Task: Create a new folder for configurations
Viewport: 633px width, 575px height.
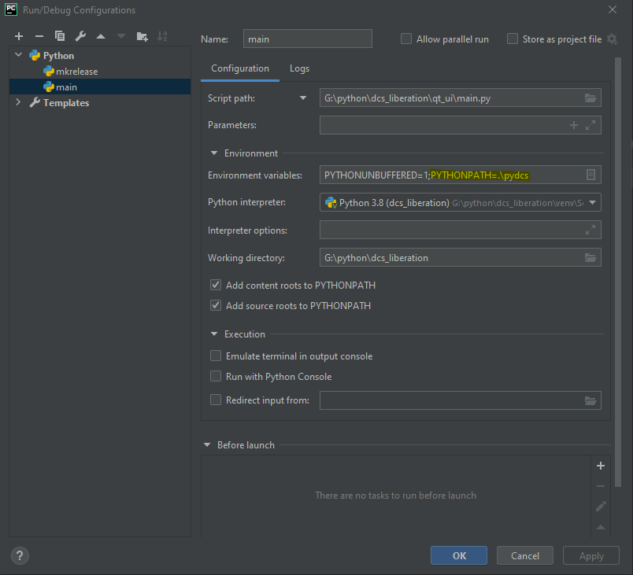Action: [143, 35]
